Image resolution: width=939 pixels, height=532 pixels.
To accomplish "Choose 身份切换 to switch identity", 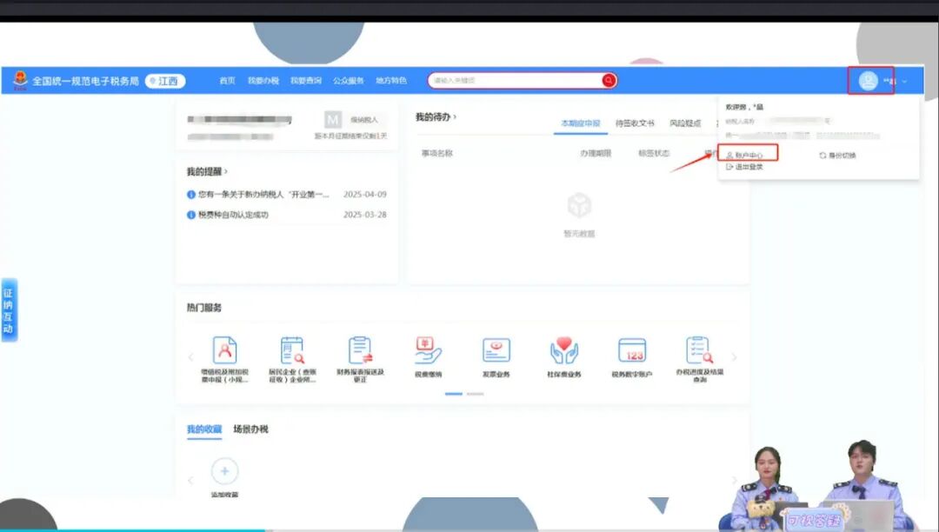I will coord(838,155).
